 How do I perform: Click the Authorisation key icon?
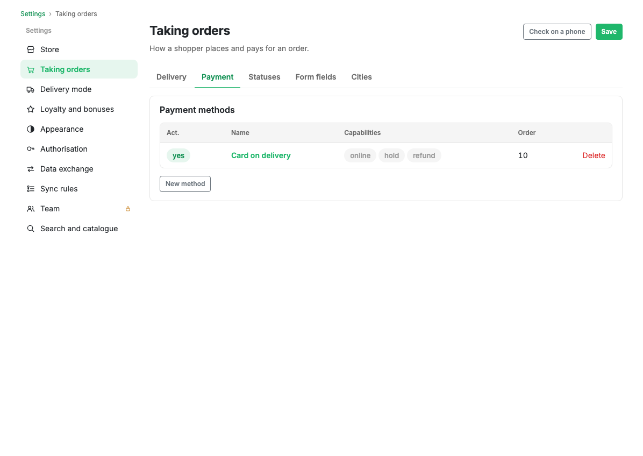click(30, 149)
